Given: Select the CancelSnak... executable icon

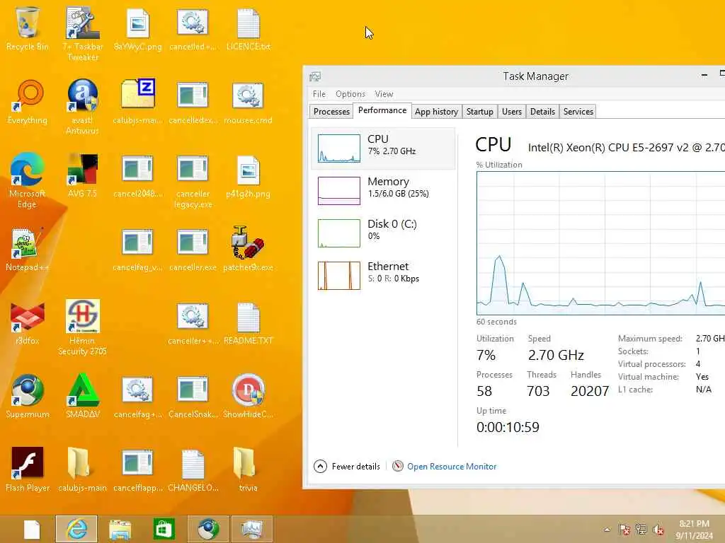Looking at the screenshot, I should click(x=193, y=396).
